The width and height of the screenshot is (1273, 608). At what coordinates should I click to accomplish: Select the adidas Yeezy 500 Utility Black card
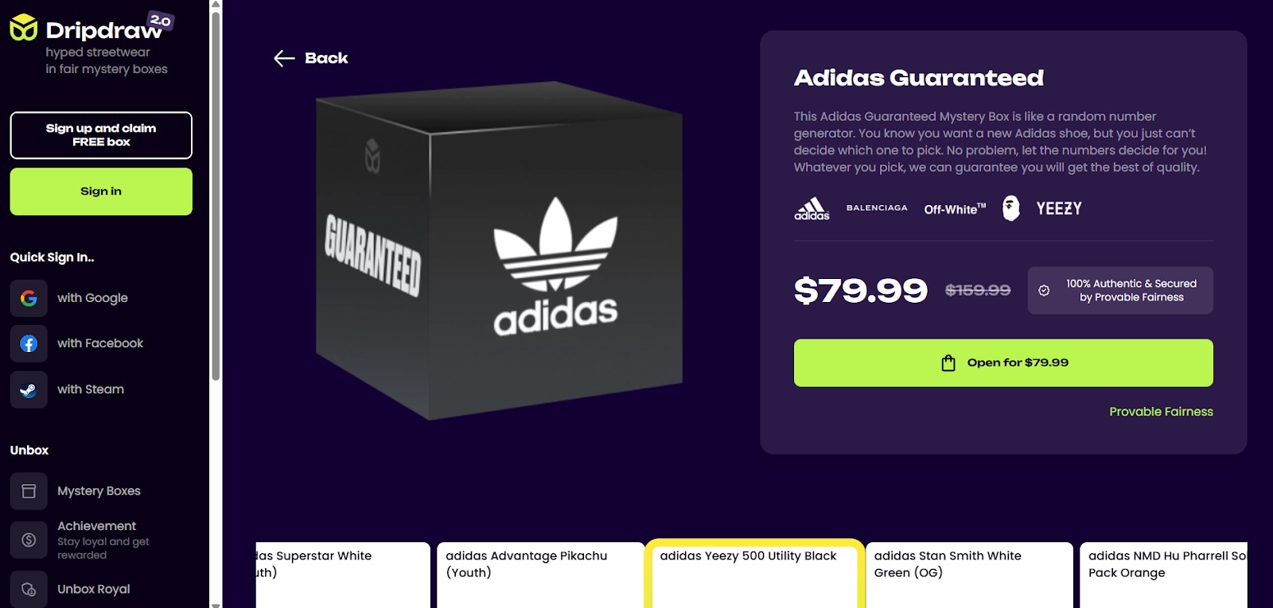754,574
